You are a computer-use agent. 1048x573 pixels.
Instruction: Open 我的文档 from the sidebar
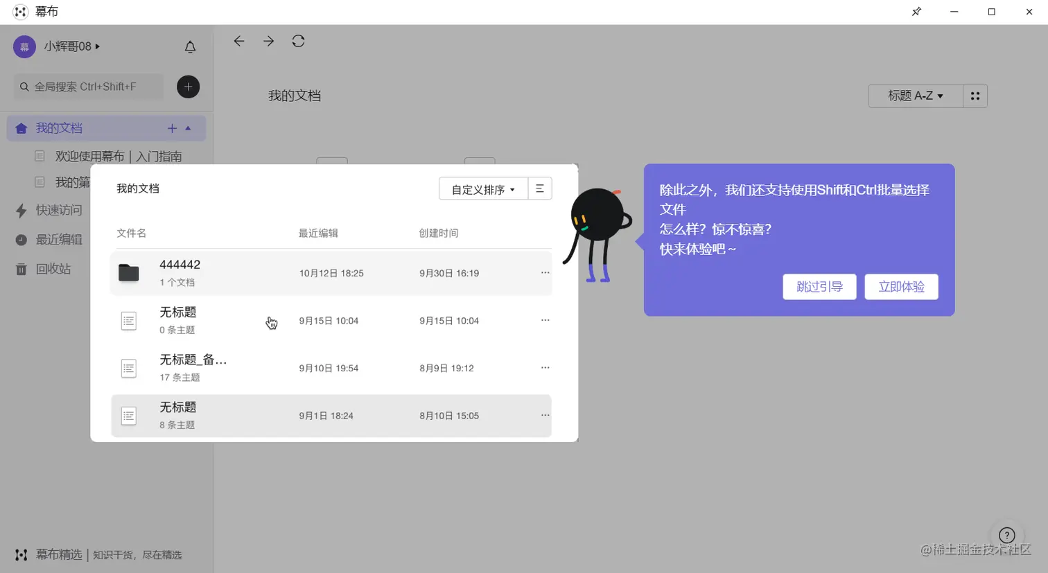[x=60, y=128]
